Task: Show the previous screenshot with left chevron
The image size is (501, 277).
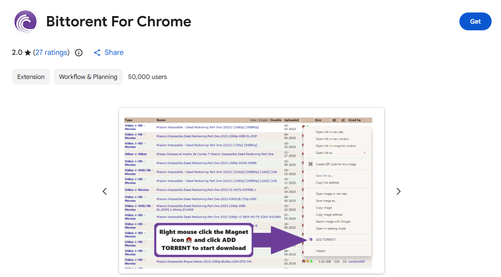Action: click(x=105, y=191)
